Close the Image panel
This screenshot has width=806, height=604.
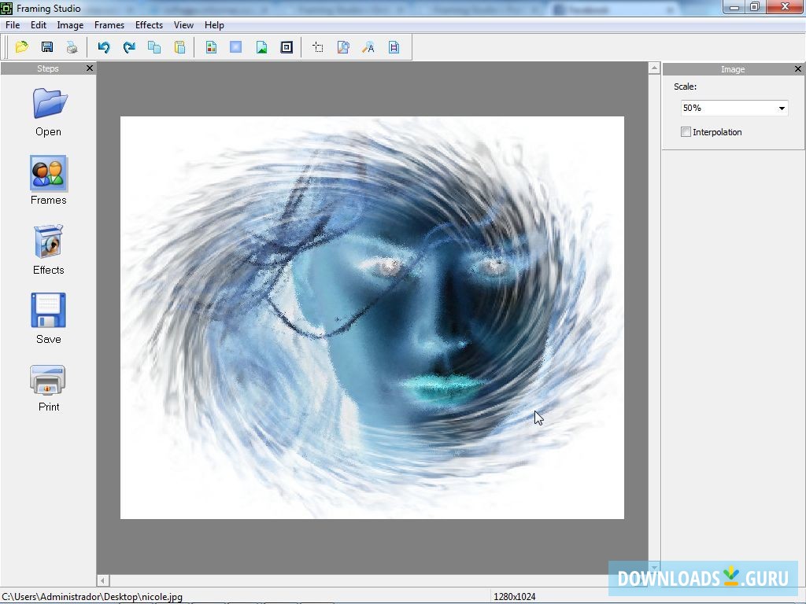pos(798,69)
